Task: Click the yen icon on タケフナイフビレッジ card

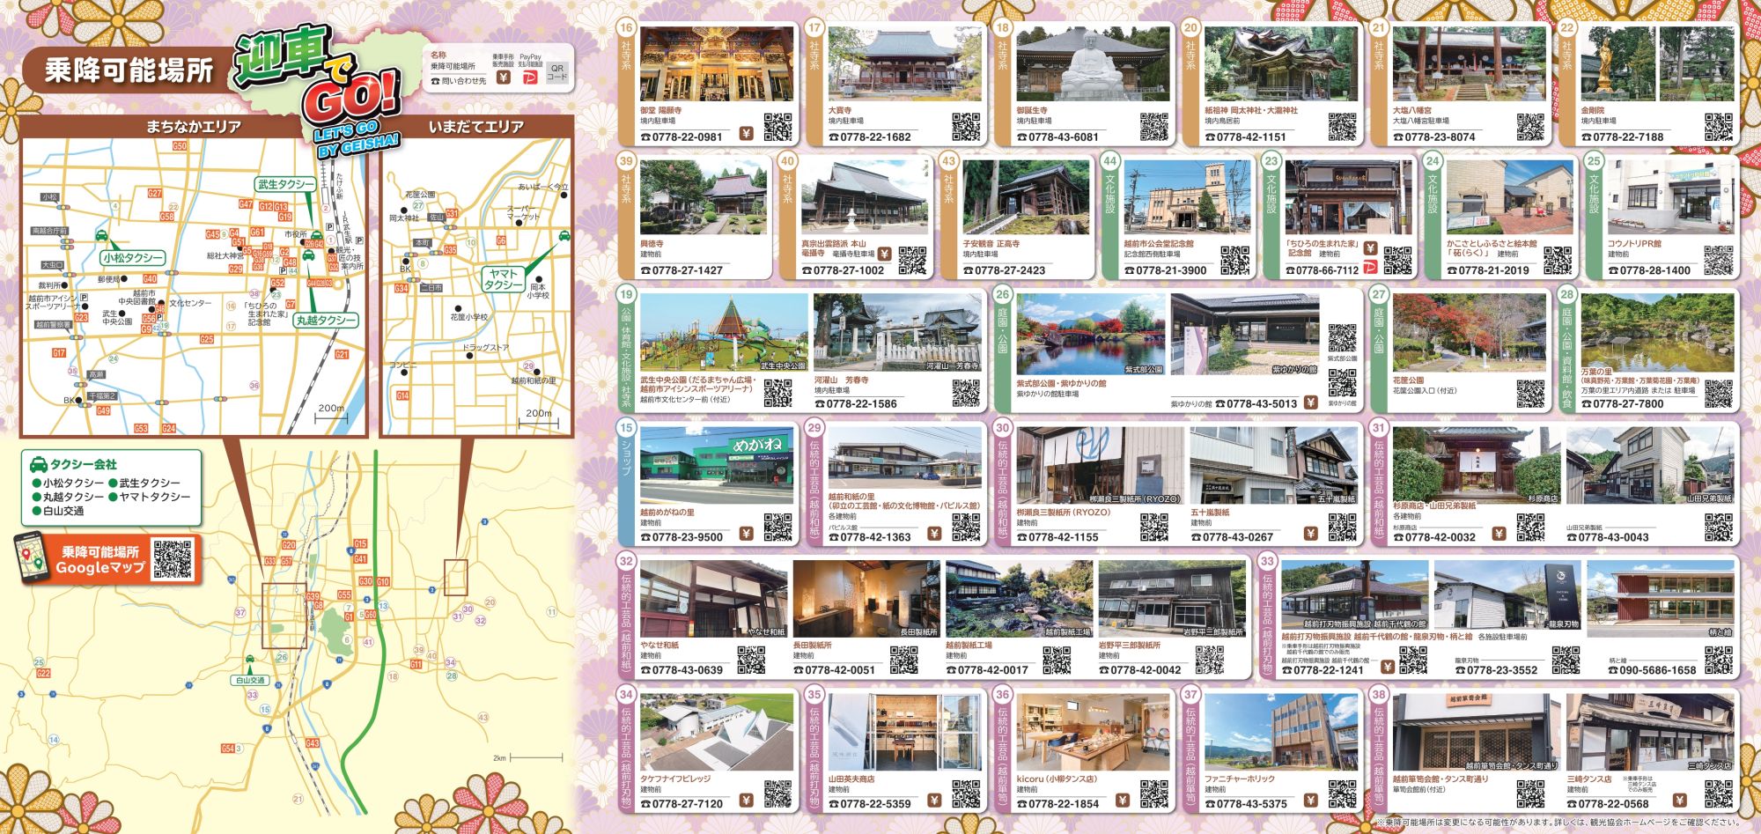Action: [747, 801]
